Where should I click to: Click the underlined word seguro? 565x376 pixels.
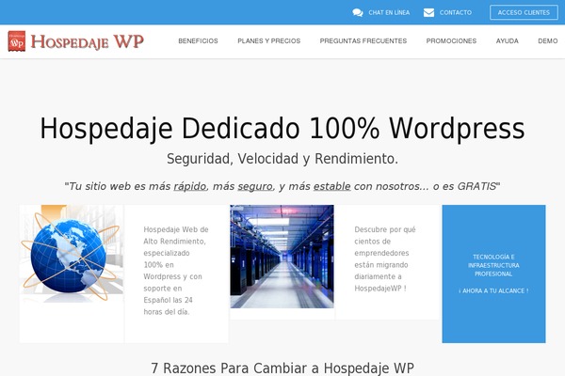click(x=255, y=186)
